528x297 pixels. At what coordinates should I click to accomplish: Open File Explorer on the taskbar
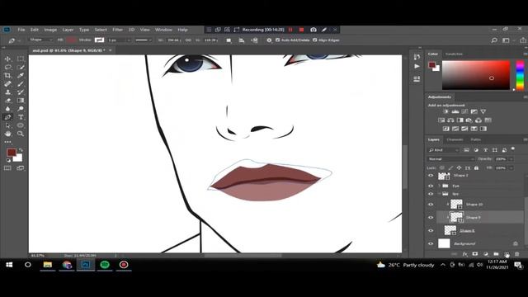click(48, 265)
